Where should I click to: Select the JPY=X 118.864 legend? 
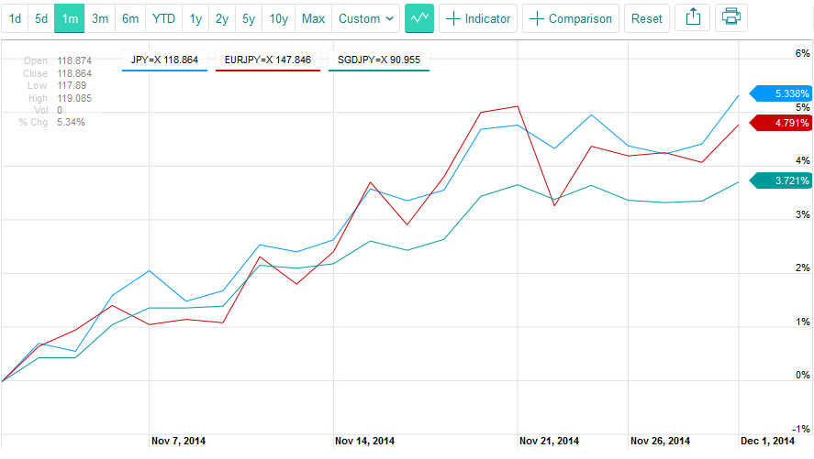[x=164, y=60]
